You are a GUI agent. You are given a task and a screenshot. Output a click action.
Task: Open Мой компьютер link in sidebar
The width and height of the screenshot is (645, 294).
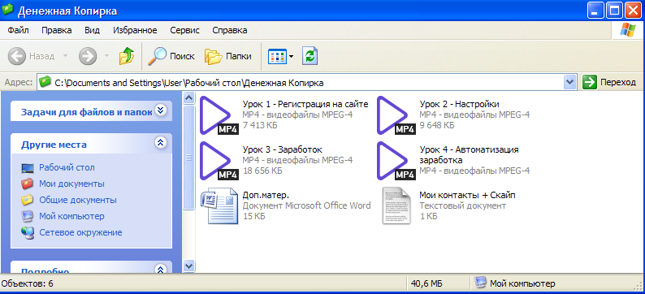click(x=71, y=216)
